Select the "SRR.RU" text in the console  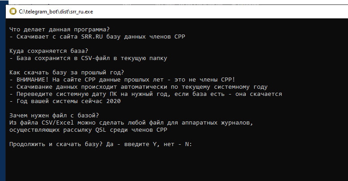(x=92, y=37)
